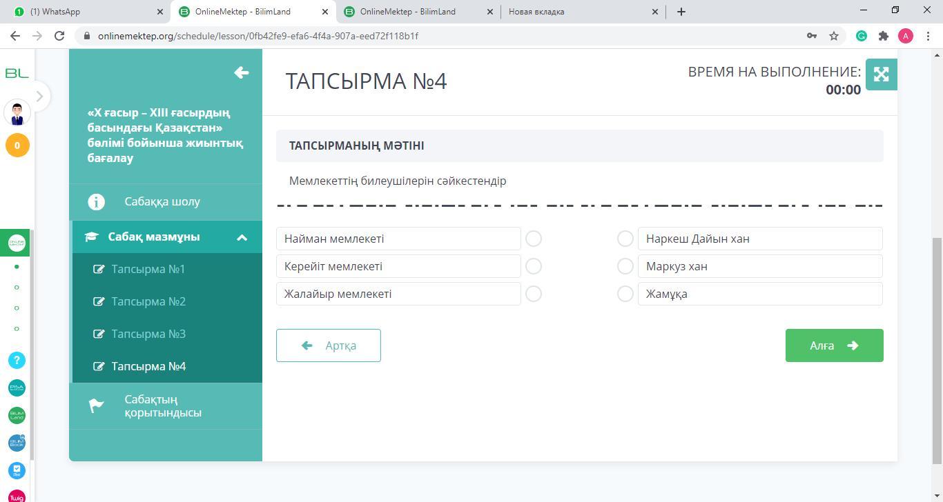Viewport: 943px width, 502px height.
Task: Open the PISA app icon in sidebar
Action: 17,388
